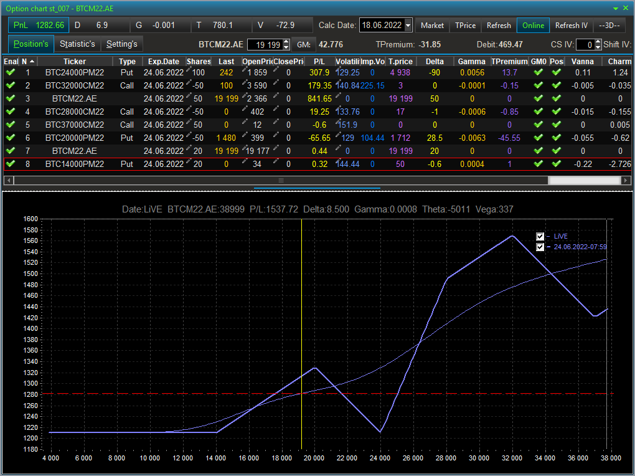
Task: Edit Volatility pencil icon for BTC14000PM22 row
Action: pyautogui.click(x=338, y=161)
